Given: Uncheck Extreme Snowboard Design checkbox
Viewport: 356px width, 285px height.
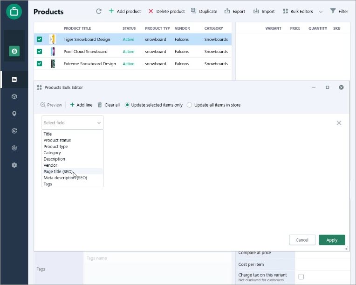Looking at the screenshot, I should pos(39,63).
